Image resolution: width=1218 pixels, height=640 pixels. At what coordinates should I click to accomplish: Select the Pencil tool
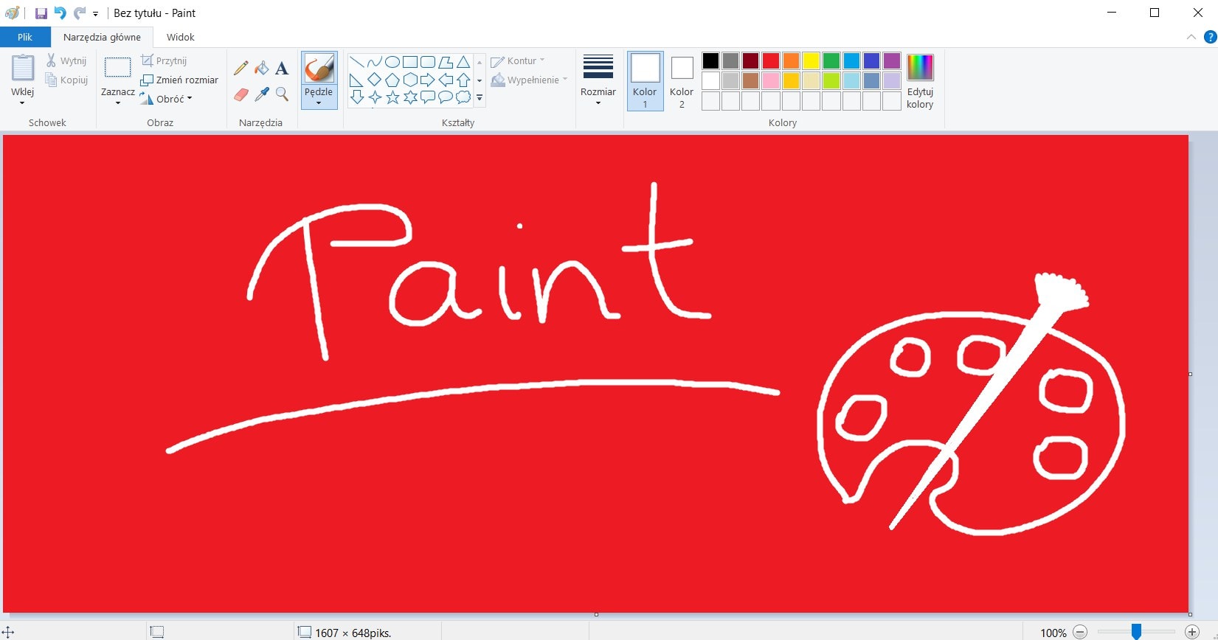tap(241, 69)
